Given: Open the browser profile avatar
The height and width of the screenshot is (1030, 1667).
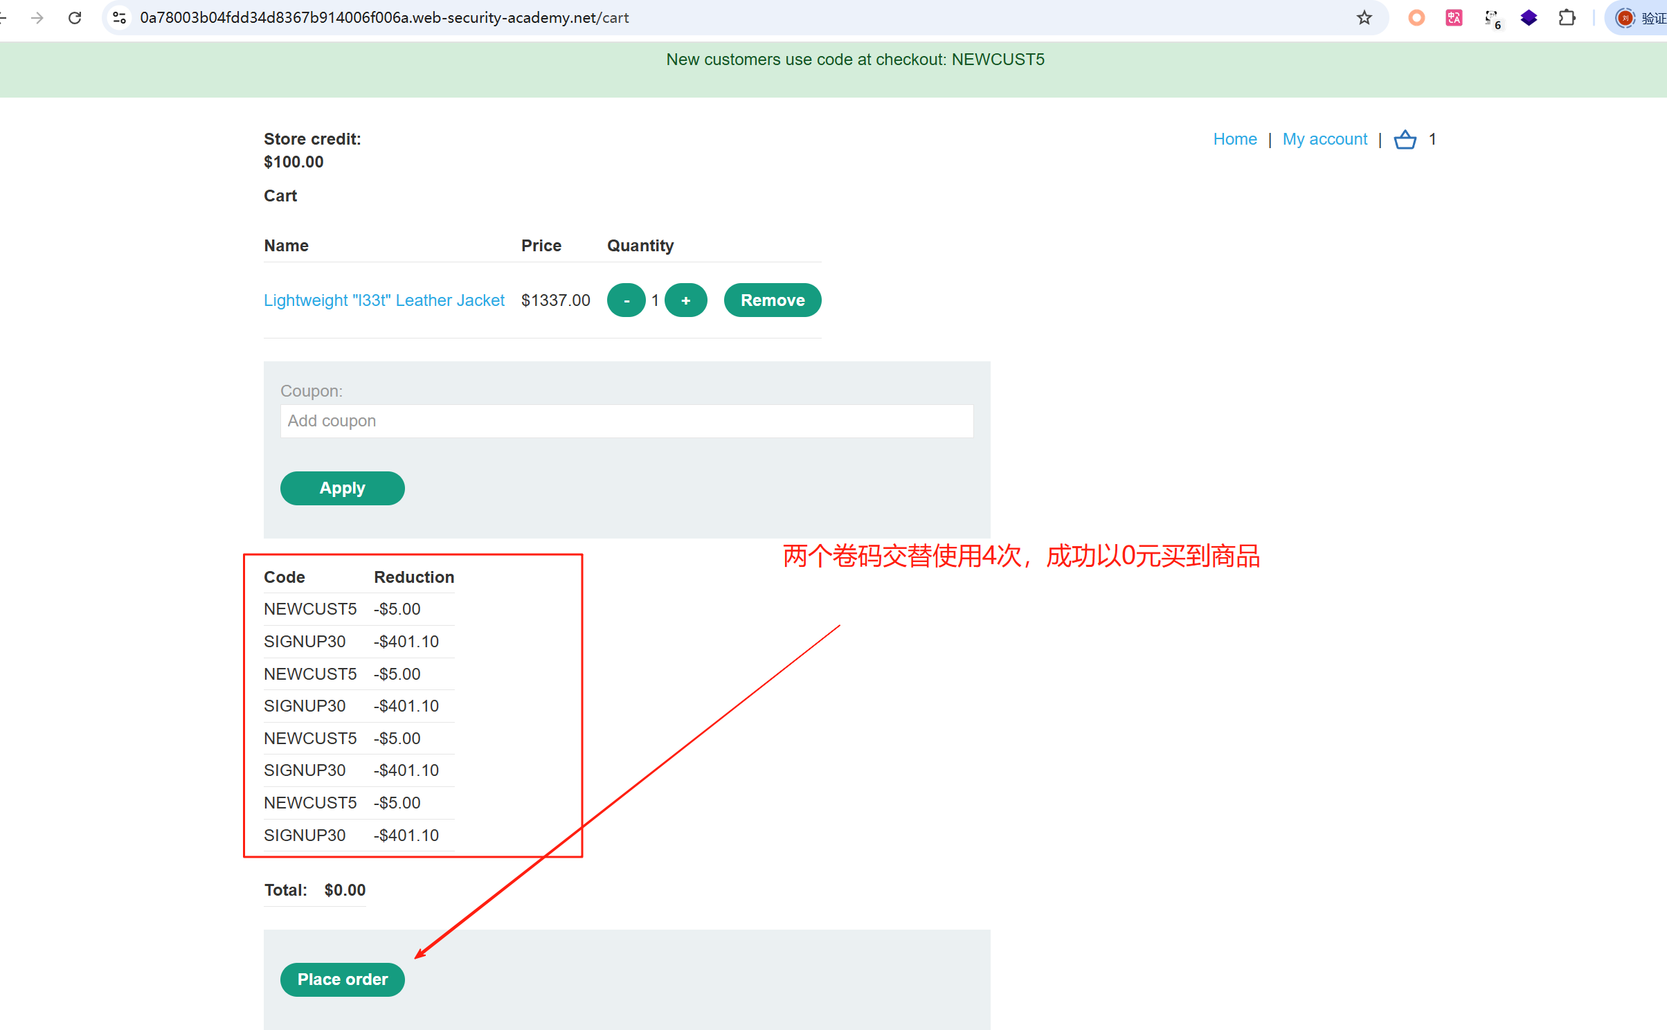Looking at the screenshot, I should point(1625,18).
